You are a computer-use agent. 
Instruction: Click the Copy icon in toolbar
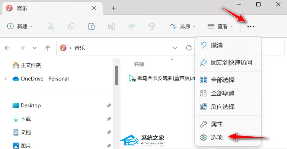coord(71,26)
